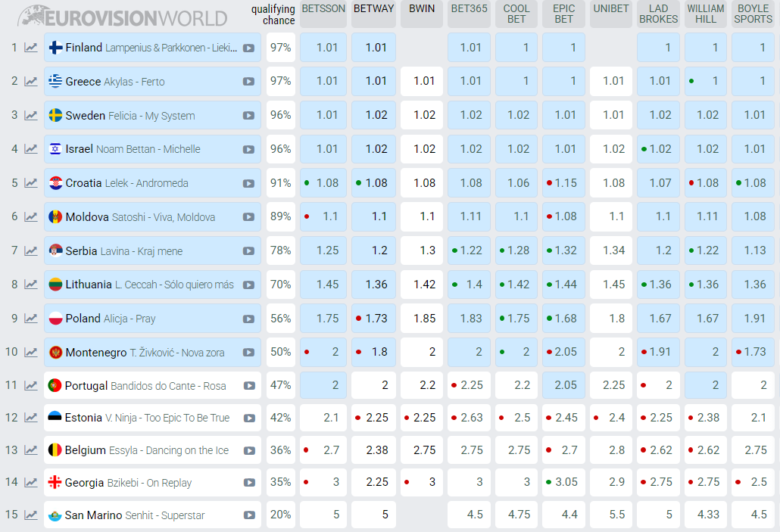The image size is (780, 532).
Task: Open chart icon for Belgium row
Action: pos(31,450)
